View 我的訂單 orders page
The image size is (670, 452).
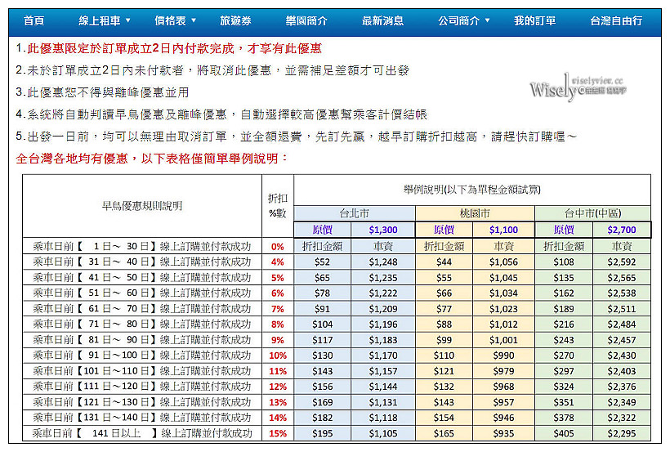tap(535, 20)
